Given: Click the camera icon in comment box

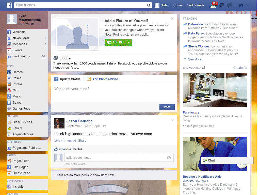Looking at the screenshot, I should point(169,158).
